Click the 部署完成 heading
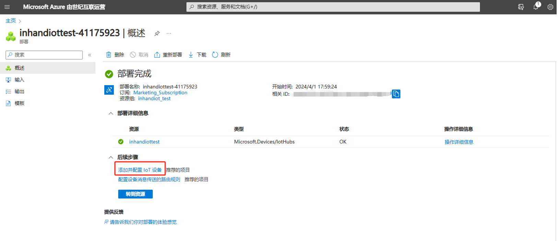The width and height of the screenshot is (558, 241). pyautogui.click(x=134, y=74)
